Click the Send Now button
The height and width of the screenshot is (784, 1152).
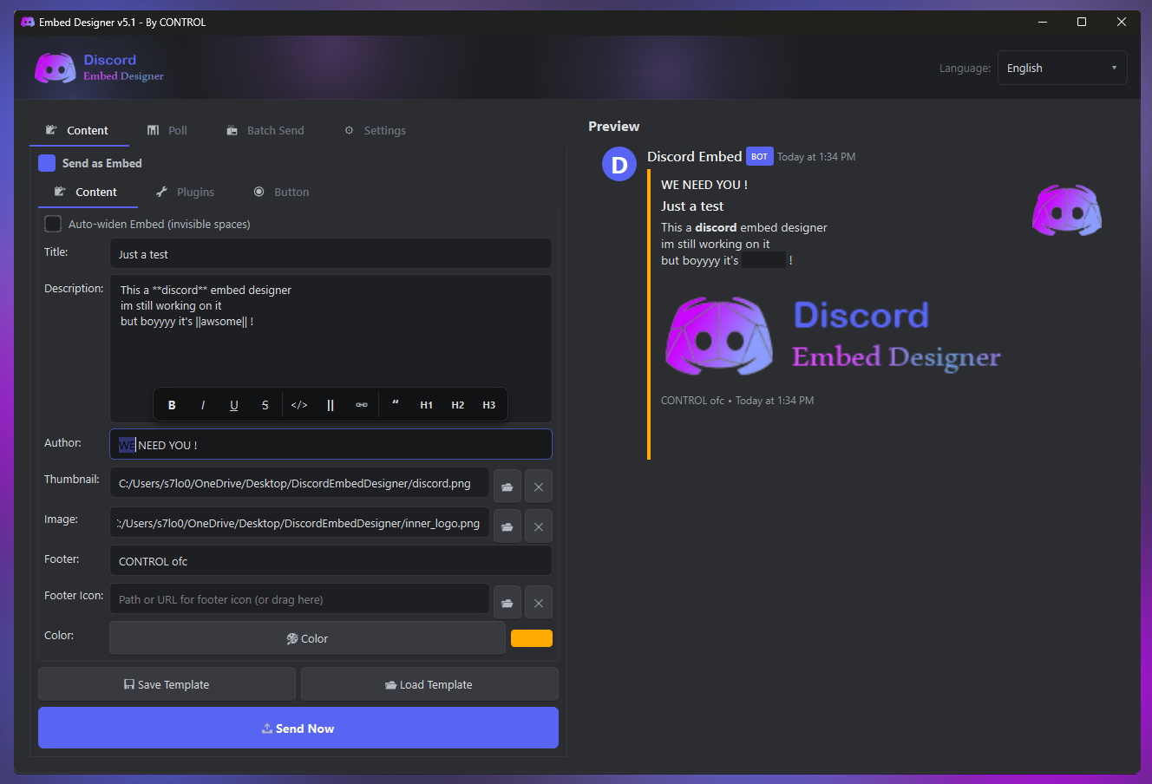tap(298, 728)
